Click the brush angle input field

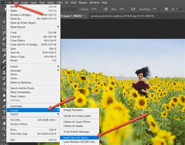pos(179,9)
